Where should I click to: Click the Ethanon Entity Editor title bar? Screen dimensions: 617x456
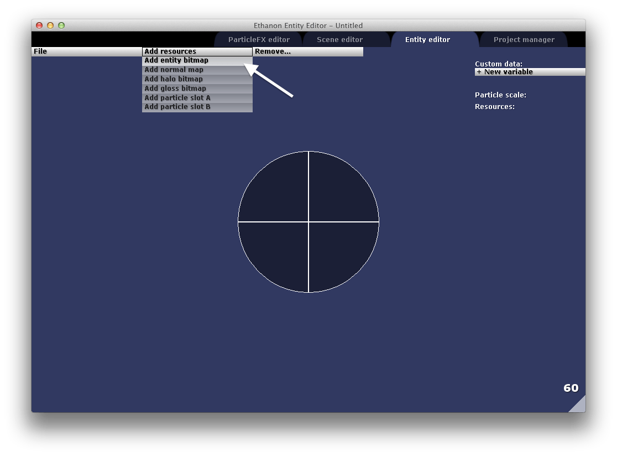pyautogui.click(x=308, y=25)
